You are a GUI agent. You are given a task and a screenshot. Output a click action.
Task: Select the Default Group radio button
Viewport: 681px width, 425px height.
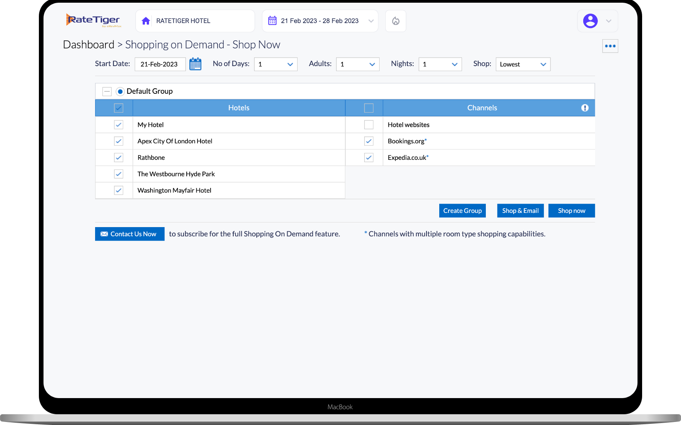pyautogui.click(x=120, y=91)
